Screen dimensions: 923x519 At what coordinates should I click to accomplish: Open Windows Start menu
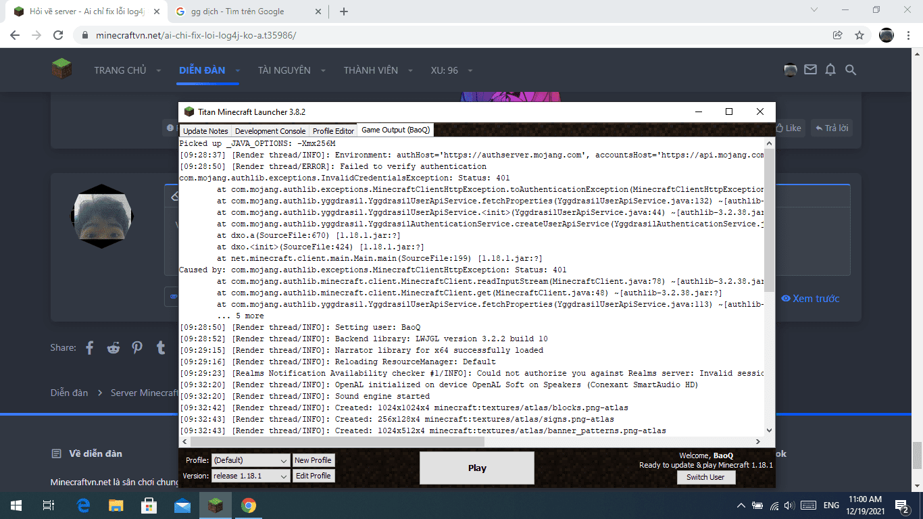tap(16, 505)
